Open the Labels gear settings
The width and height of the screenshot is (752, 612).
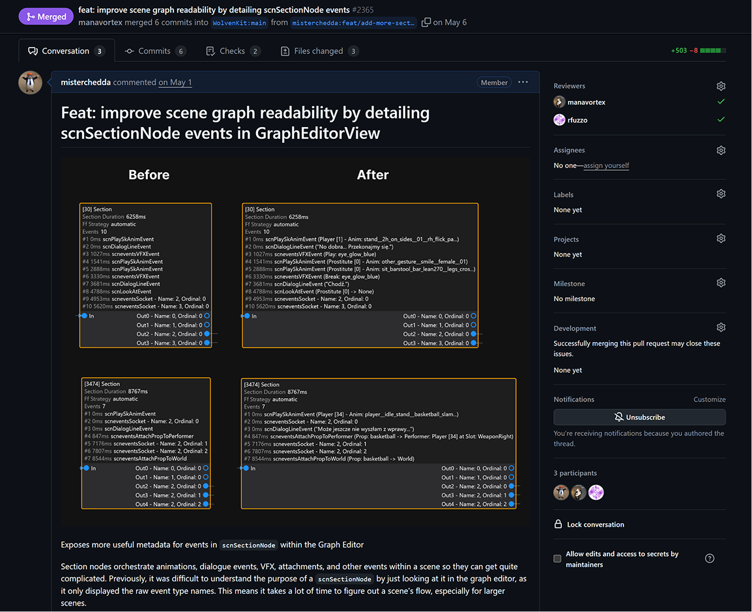point(721,194)
